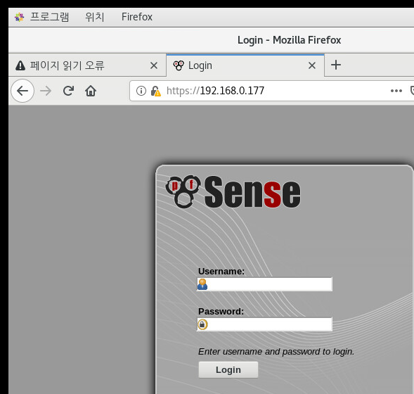This screenshot has height=394, width=414.
Task: Click into the Password field
Action: point(264,324)
